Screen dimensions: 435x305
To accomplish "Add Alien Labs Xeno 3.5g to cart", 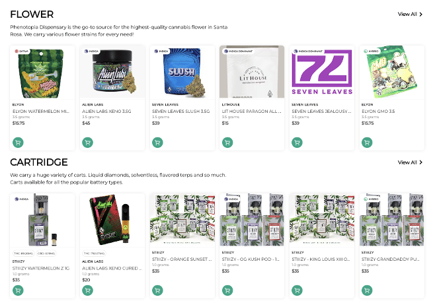I will 87,142.
